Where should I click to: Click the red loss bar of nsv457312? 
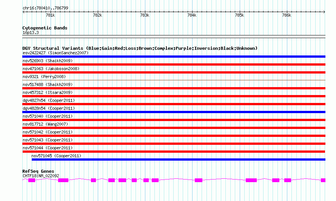(174, 96)
